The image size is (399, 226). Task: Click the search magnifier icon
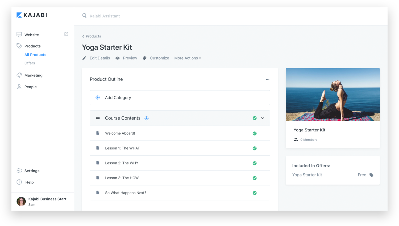click(84, 16)
